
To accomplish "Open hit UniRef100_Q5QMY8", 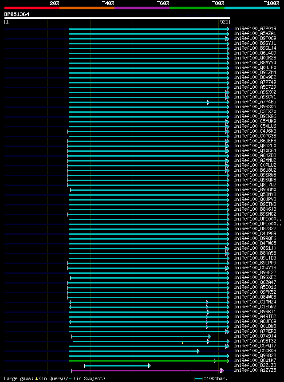I will (x=255, y=194).
